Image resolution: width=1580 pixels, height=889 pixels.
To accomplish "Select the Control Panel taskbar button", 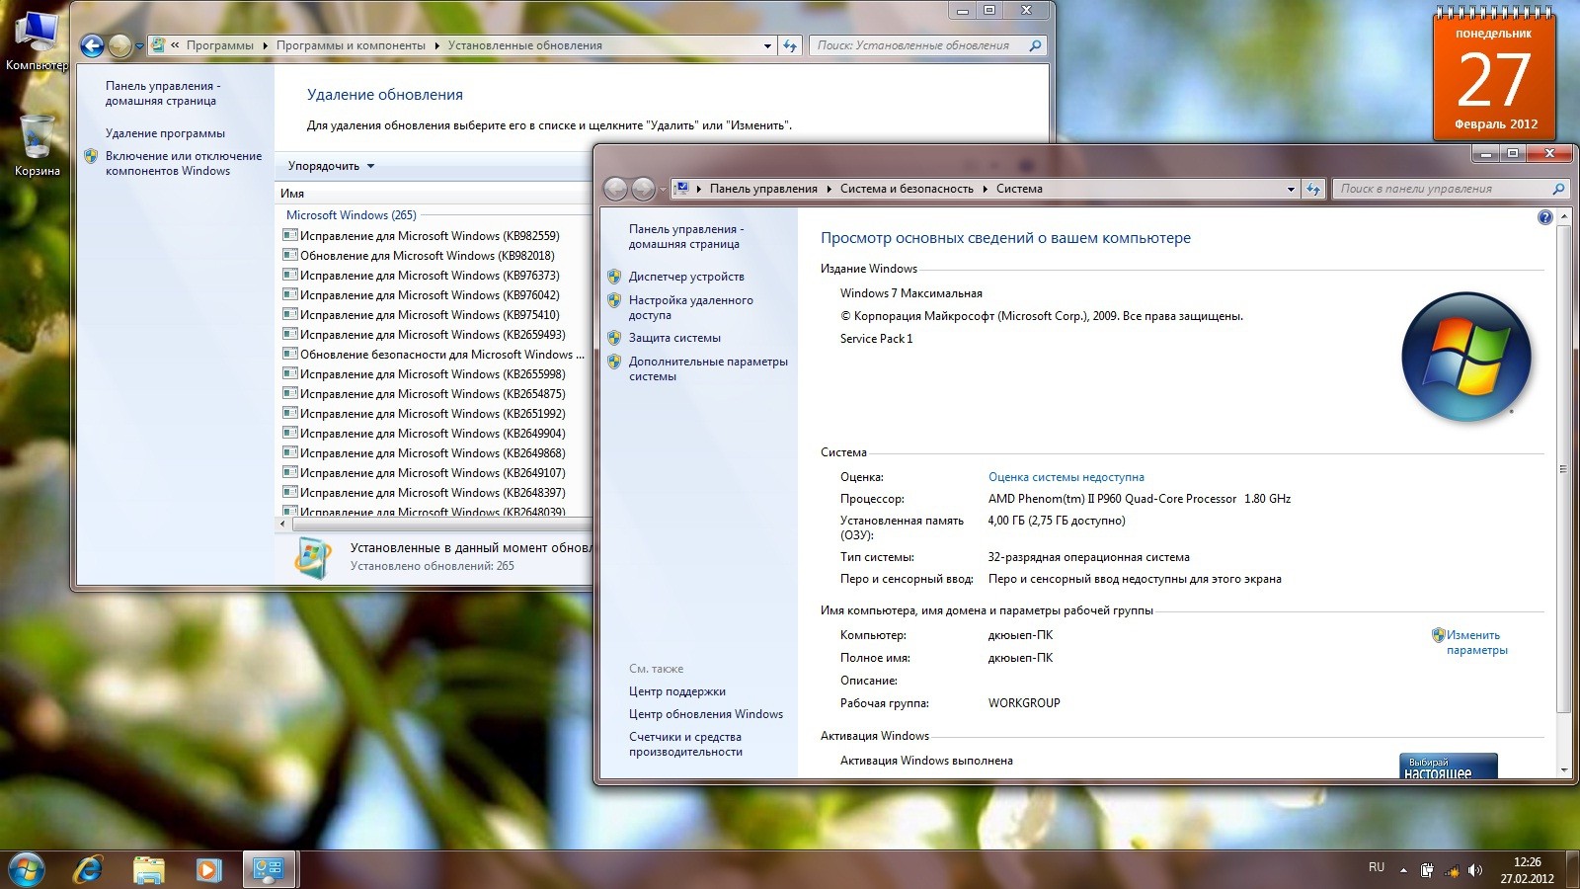I will coord(269,869).
